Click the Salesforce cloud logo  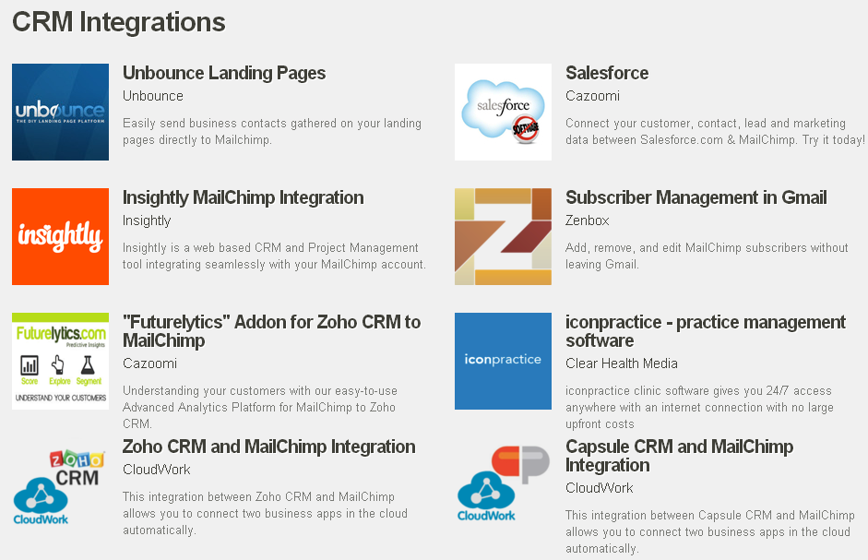[504, 112]
